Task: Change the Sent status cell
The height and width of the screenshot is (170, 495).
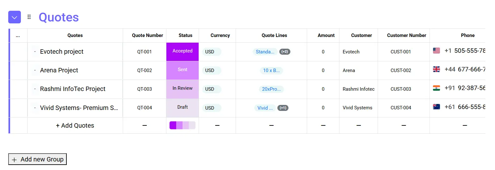Action: click(183, 70)
